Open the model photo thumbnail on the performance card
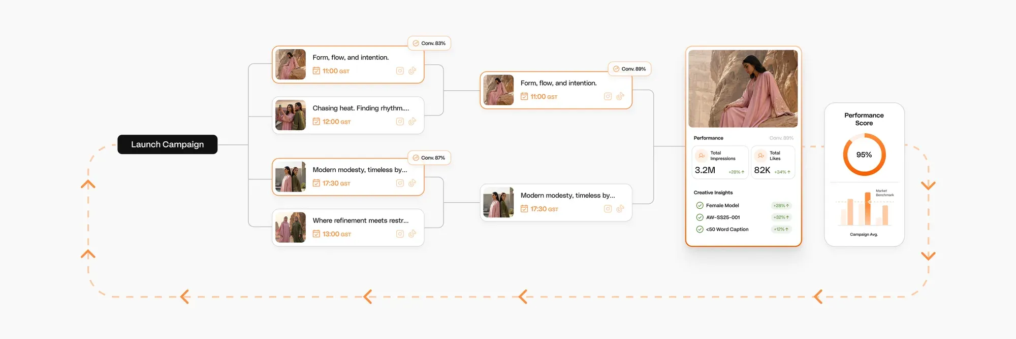This screenshot has width=1016, height=339. click(x=743, y=89)
